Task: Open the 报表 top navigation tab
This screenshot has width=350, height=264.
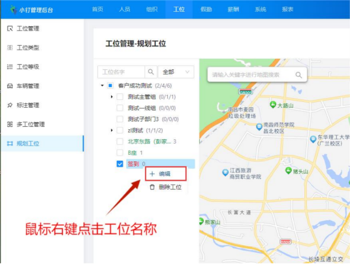Action: [287, 9]
